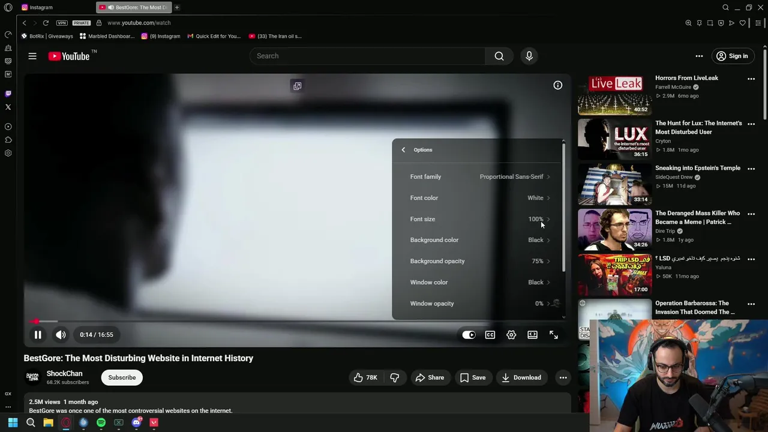Click the Share button

coord(430,377)
